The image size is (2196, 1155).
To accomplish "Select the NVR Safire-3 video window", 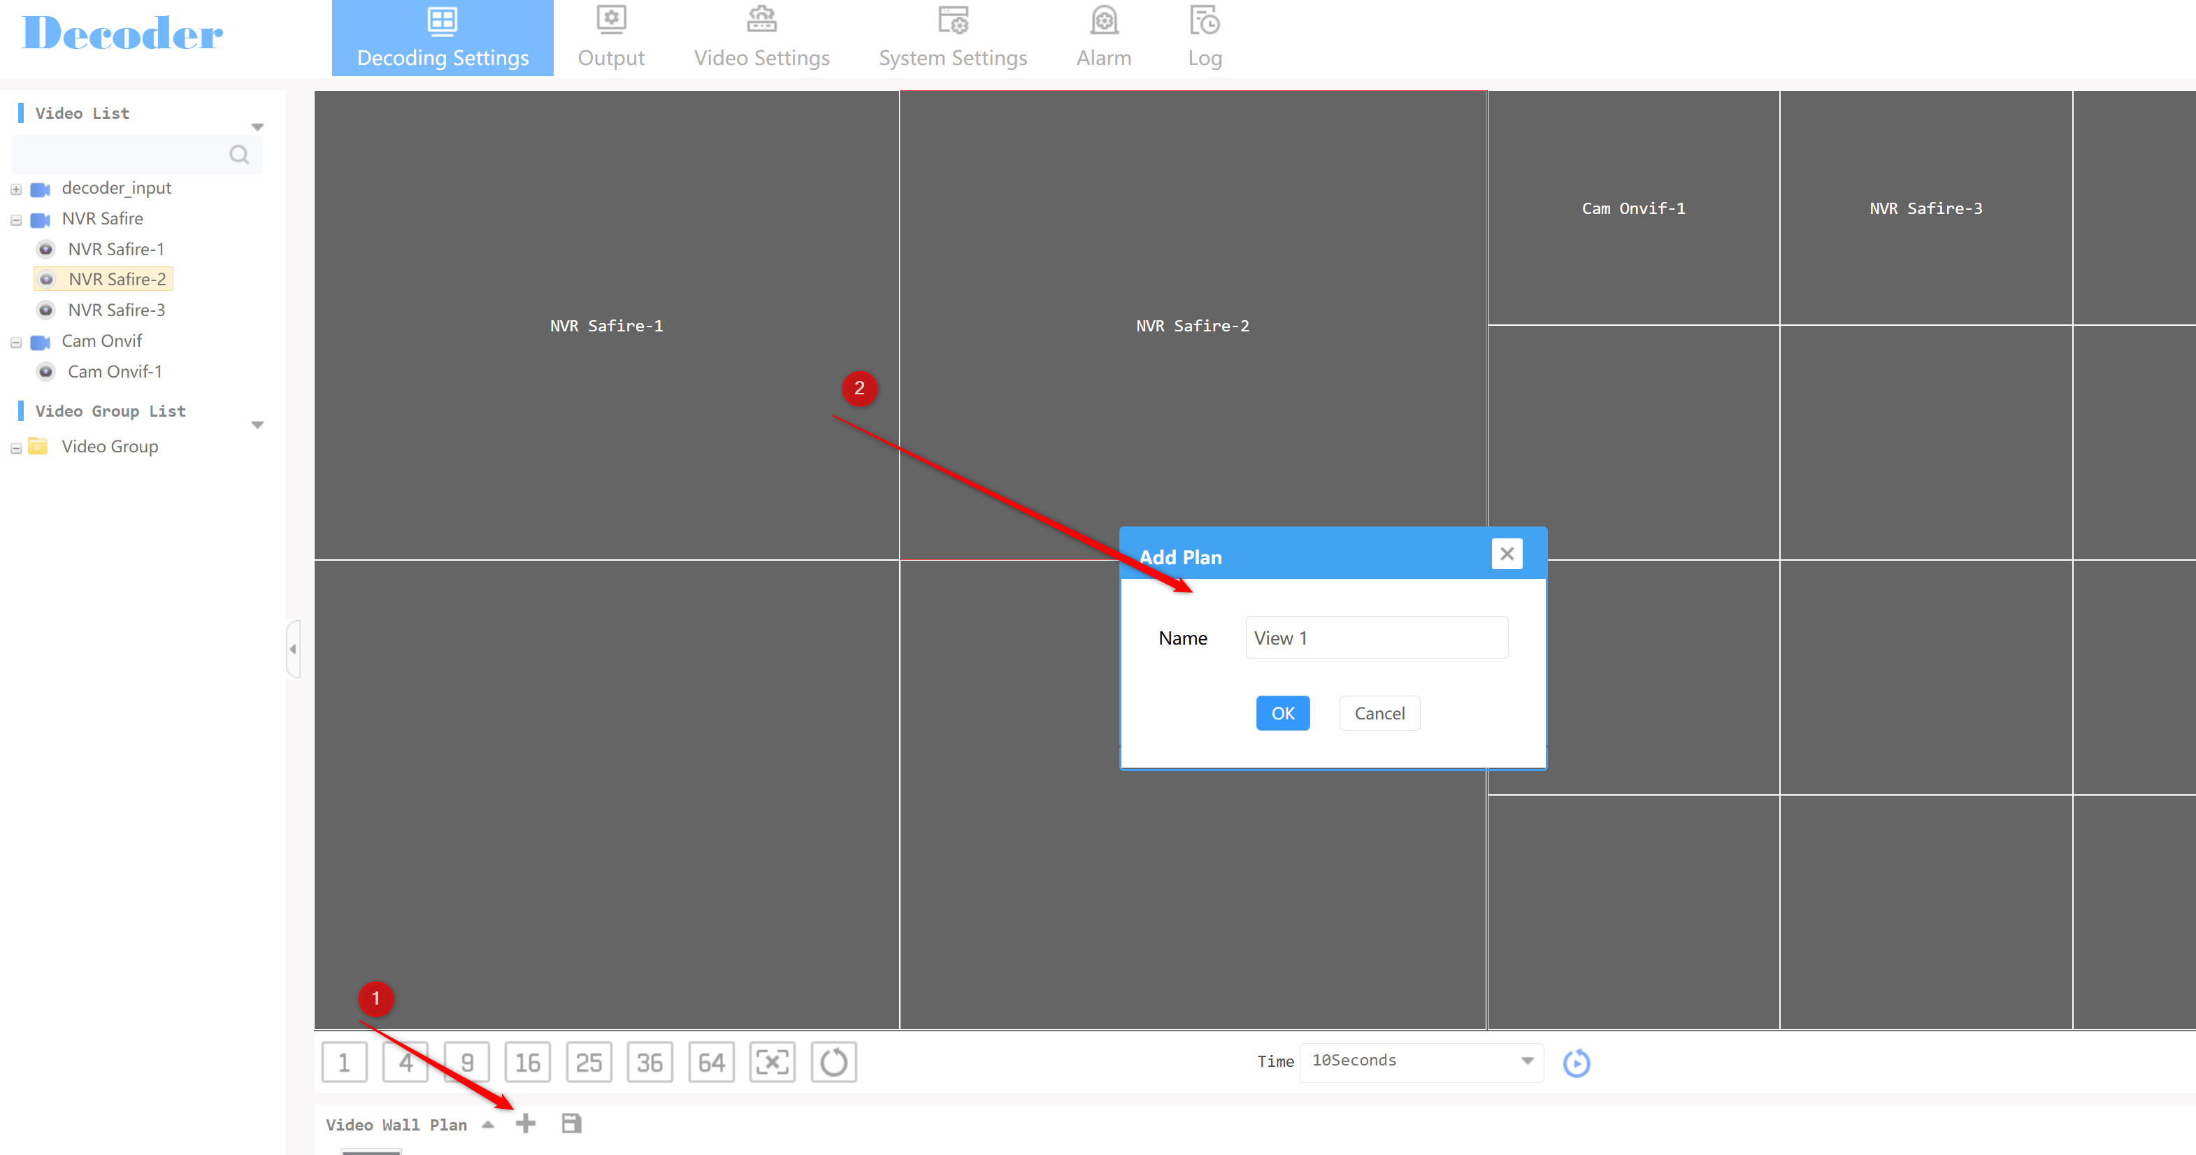I will (1925, 208).
